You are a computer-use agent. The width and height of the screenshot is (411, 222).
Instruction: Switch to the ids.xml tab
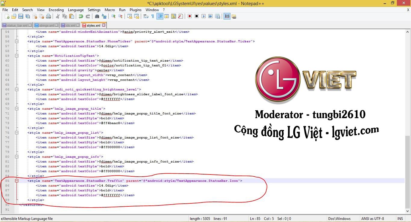coord(70,26)
